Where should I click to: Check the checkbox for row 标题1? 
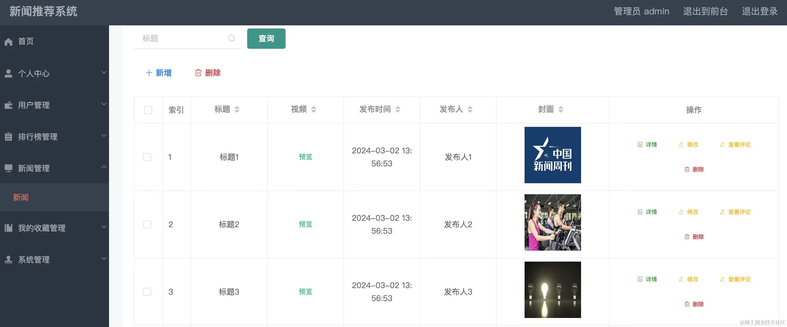[147, 157]
